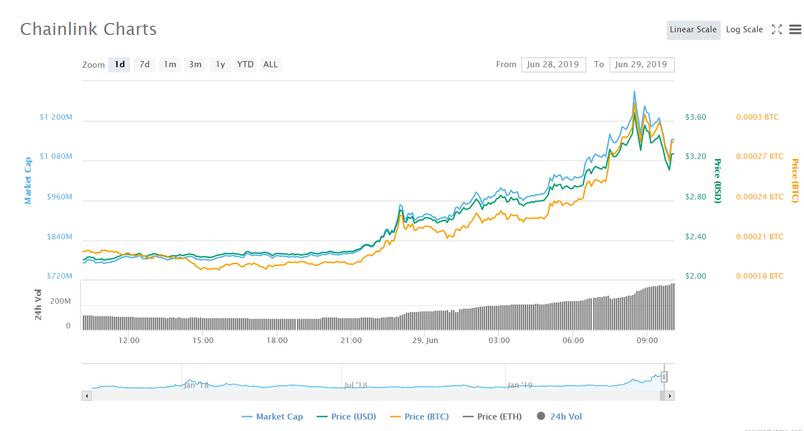Select the 3m zoom range
The image size is (804, 431).
[x=195, y=64]
